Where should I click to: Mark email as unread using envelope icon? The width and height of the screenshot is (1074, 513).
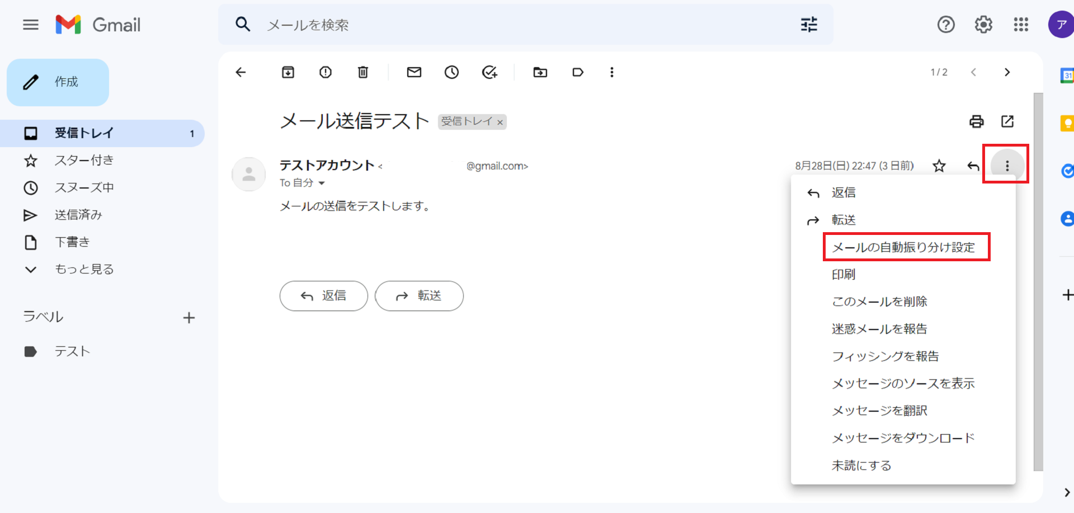click(414, 72)
